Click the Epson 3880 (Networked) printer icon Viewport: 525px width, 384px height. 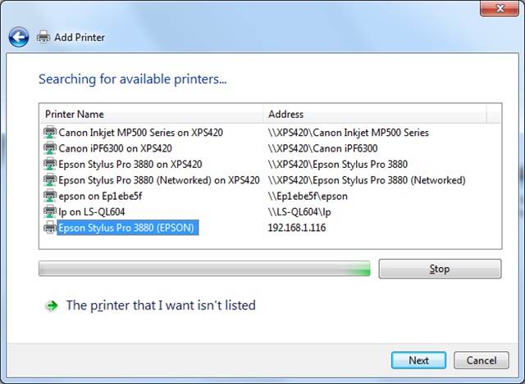point(50,180)
